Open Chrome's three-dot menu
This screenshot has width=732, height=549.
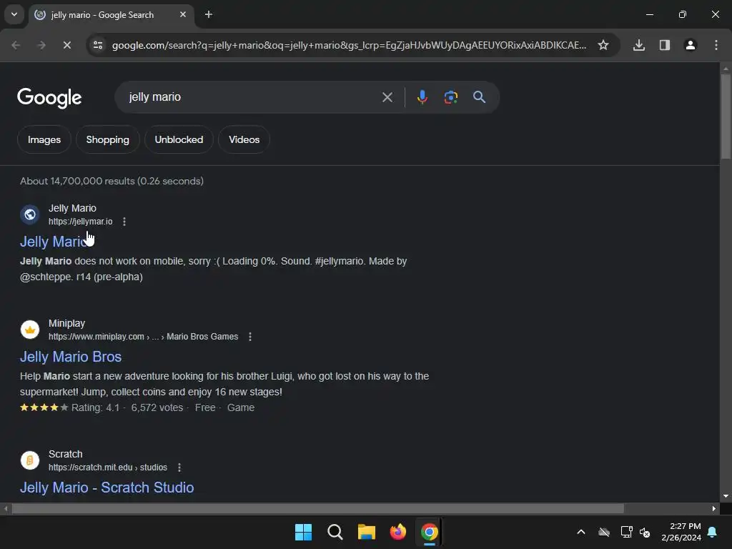click(716, 45)
